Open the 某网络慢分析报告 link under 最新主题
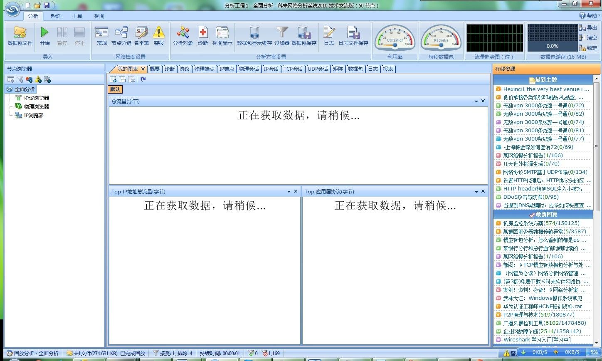This screenshot has width=602, height=361. click(533, 156)
